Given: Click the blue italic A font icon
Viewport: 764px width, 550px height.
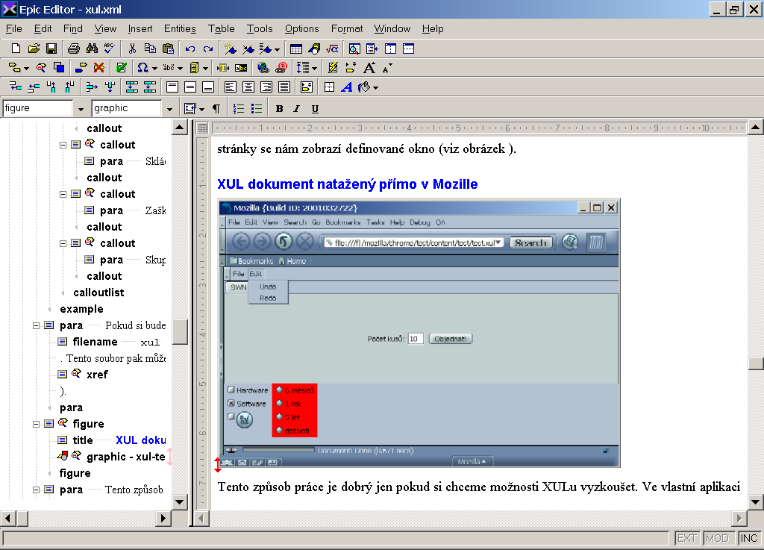Looking at the screenshot, I should 346,87.
